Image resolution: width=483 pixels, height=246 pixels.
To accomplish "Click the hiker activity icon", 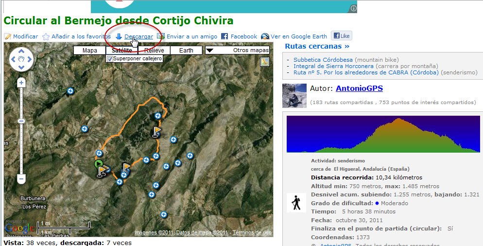I will 296,203.
